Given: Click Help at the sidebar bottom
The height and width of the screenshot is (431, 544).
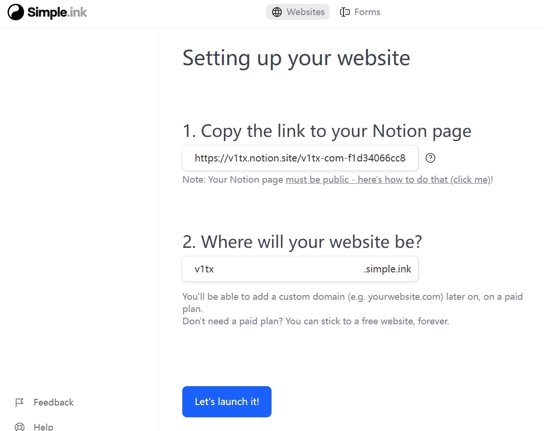Looking at the screenshot, I should pyautogui.click(x=43, y=426).
